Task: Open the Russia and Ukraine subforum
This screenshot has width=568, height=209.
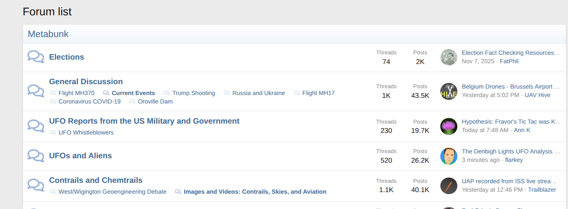Action: point(259,93)
